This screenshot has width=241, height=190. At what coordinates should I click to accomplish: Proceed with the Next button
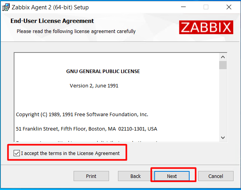172,176
